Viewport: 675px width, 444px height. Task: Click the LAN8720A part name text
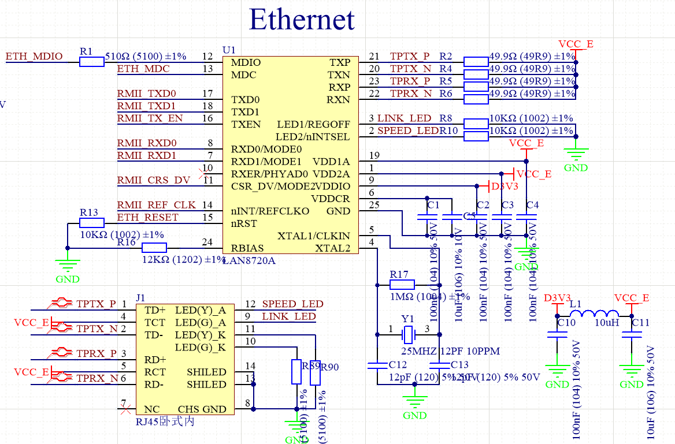[x=250, y=261]
